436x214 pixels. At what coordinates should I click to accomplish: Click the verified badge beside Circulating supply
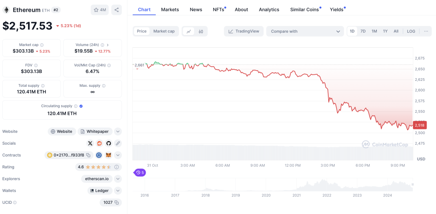pos(81,106)
